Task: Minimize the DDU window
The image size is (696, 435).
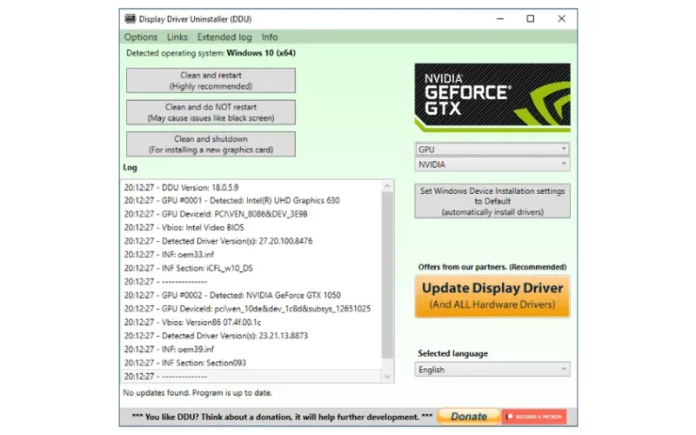Action: 499,19
